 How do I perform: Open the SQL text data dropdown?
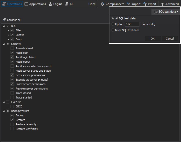pyautogui.click(x=166, y=12)
